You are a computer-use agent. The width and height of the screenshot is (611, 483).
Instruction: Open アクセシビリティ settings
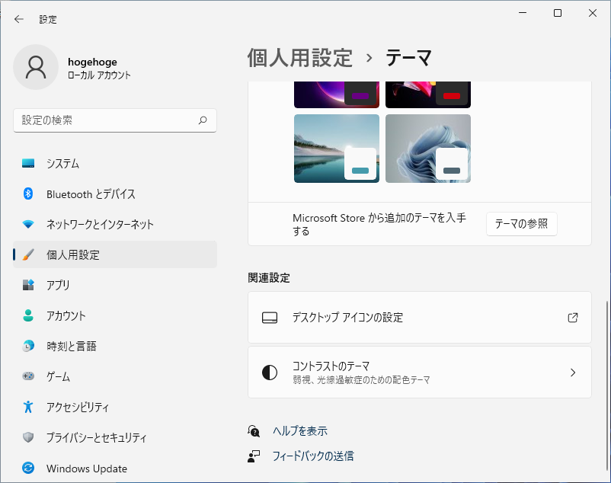pyautogui.click(x=115, y=407)
